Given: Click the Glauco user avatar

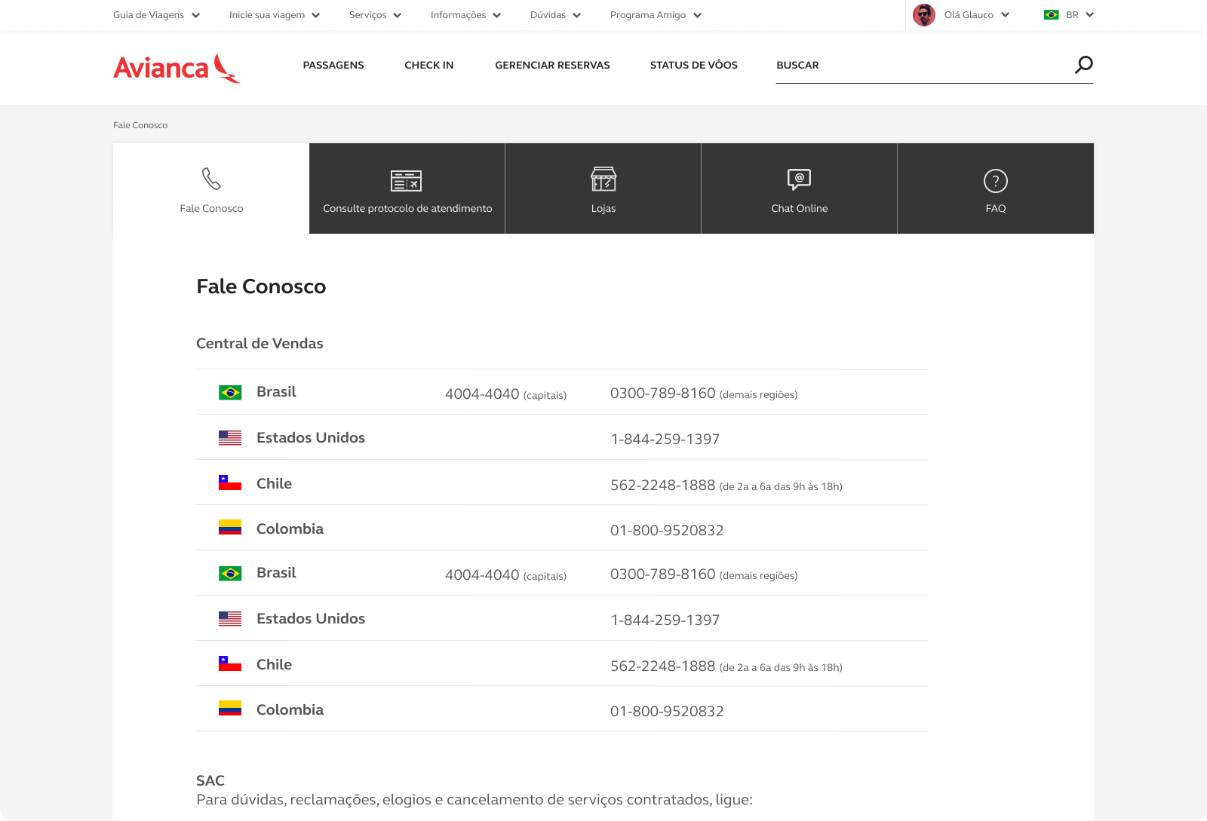Looking at the screenshot, I should [924, 15].
